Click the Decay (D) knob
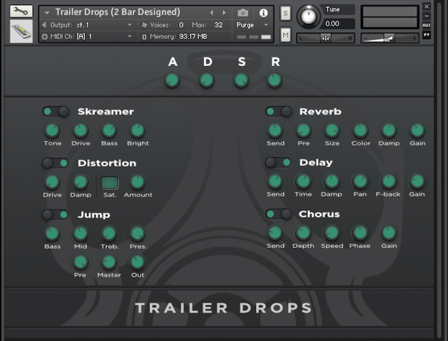This screenshot has width=448, height=341. [x=207, y=80]
